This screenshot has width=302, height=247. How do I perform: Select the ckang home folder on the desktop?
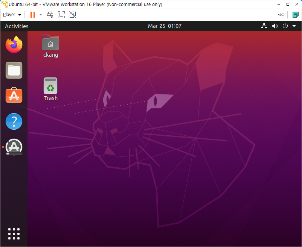point(50,46)
